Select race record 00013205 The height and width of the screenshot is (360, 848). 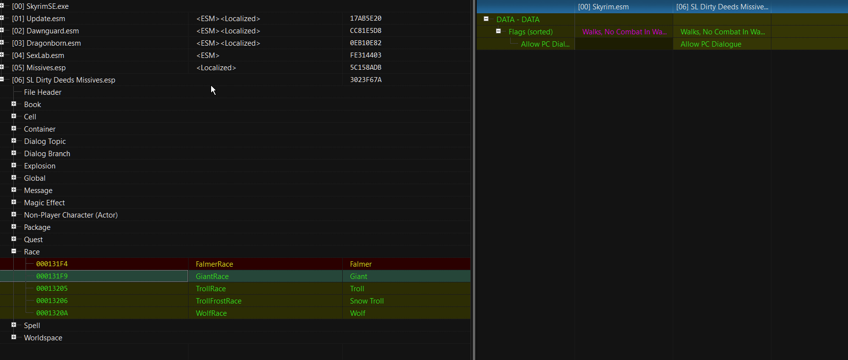coord(52,289)
